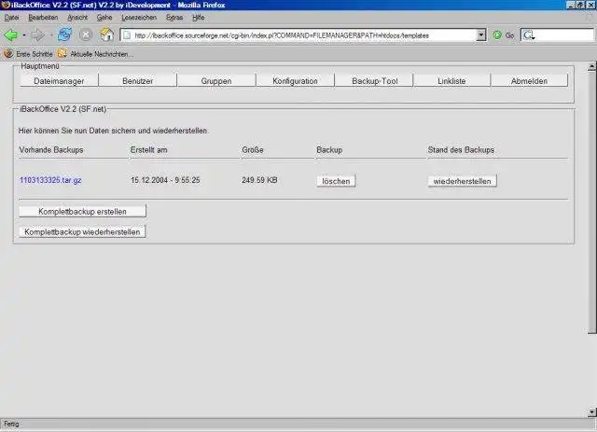Click Backup column header
This screenshot has width=597, height=432.
329,149
